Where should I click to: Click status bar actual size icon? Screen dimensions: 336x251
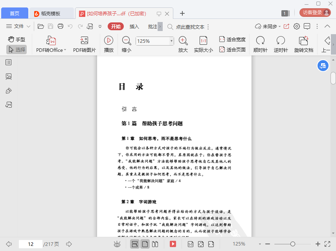[x=191, y=244]
